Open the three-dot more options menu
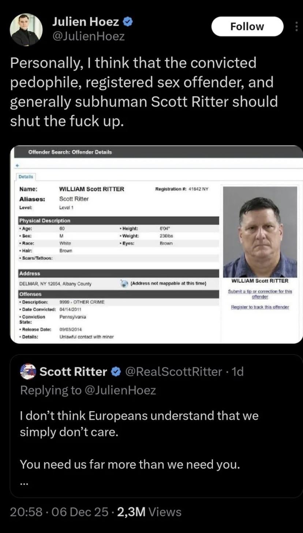Screen dimensions: 303x533 (296, 26)
